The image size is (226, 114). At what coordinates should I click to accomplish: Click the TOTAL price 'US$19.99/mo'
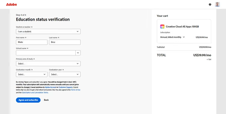click(x=202, y=55)
